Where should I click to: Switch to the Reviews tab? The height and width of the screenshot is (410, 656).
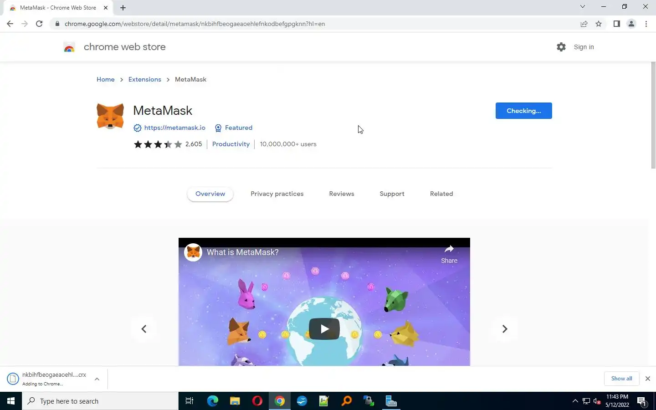point(342,194)
